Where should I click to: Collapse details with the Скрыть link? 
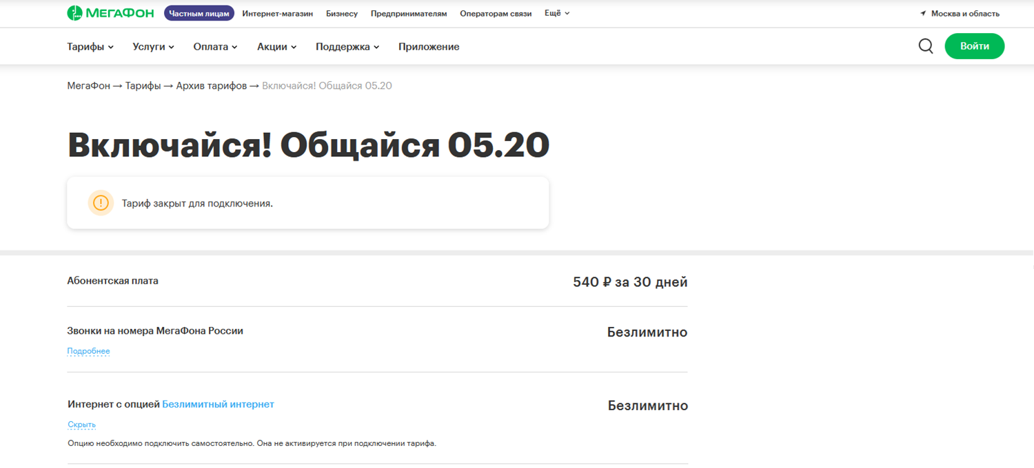pyautogui.click(x=81, y=425)
